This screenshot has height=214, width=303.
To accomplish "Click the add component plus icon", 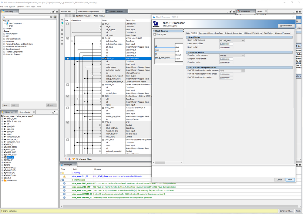I will 62,19.
